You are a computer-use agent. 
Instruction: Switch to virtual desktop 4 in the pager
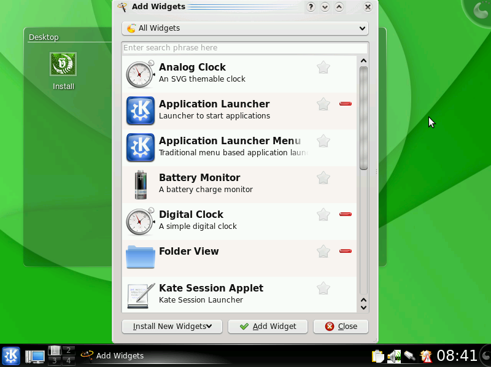pyautogui.click(x=69, y=360)
